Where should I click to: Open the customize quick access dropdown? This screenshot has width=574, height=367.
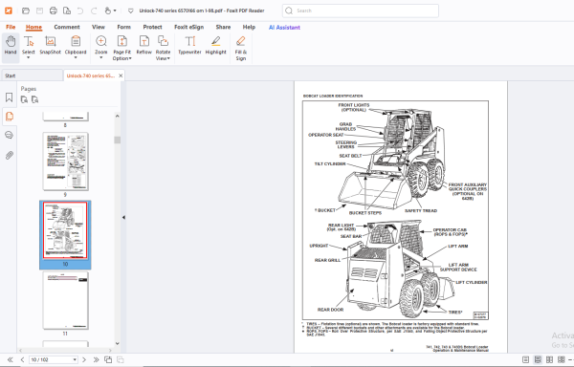tap(131, 11)
